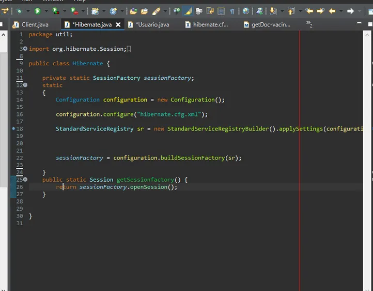
Task: Expand the folded imports at line 3
Action: click(x=25, y=49)
